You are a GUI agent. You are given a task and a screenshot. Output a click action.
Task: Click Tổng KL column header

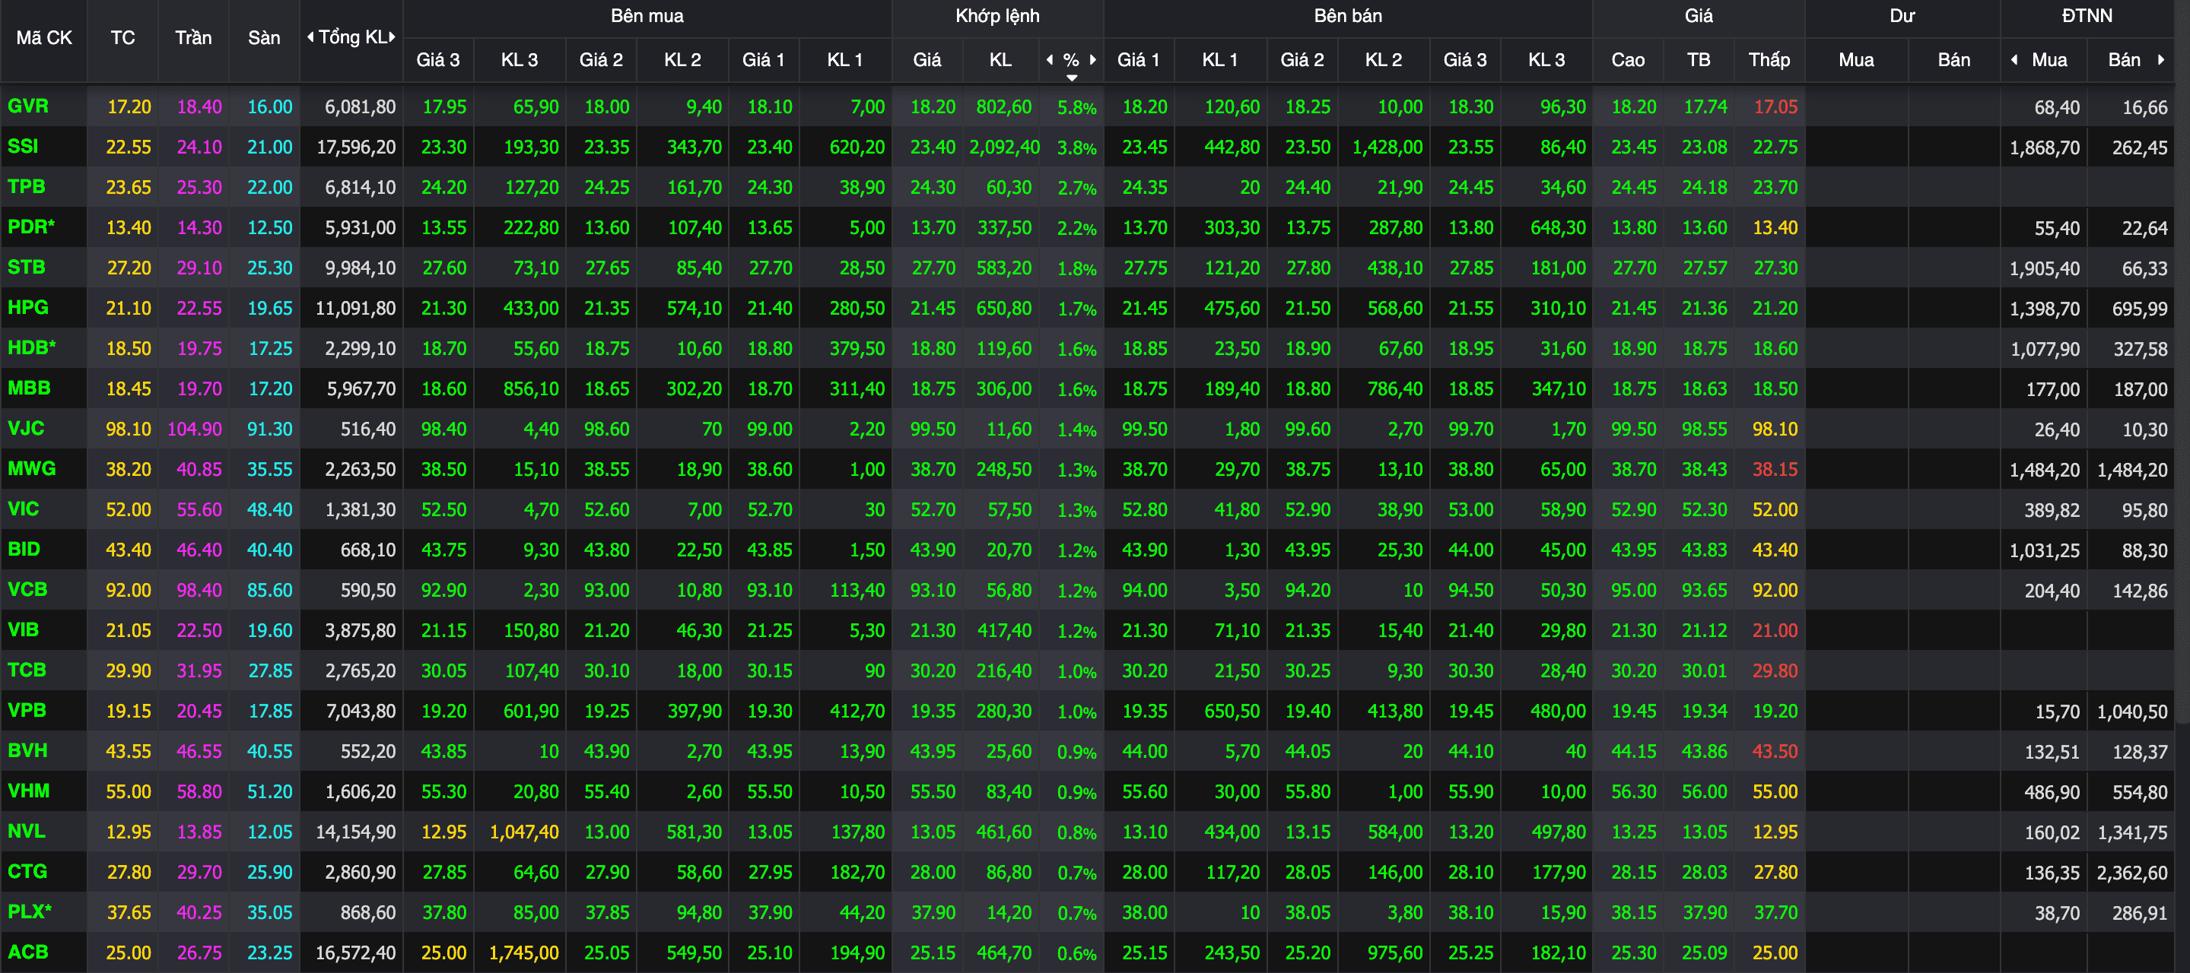point(352,37)
